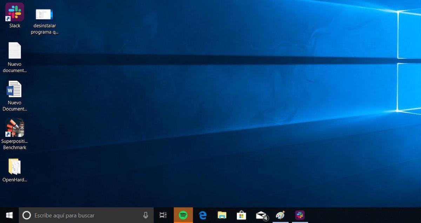Select the blank 'Nuevo document...' text file
Image resolution: width=421 pixels, height=223 pixels.
pos(15,50)
